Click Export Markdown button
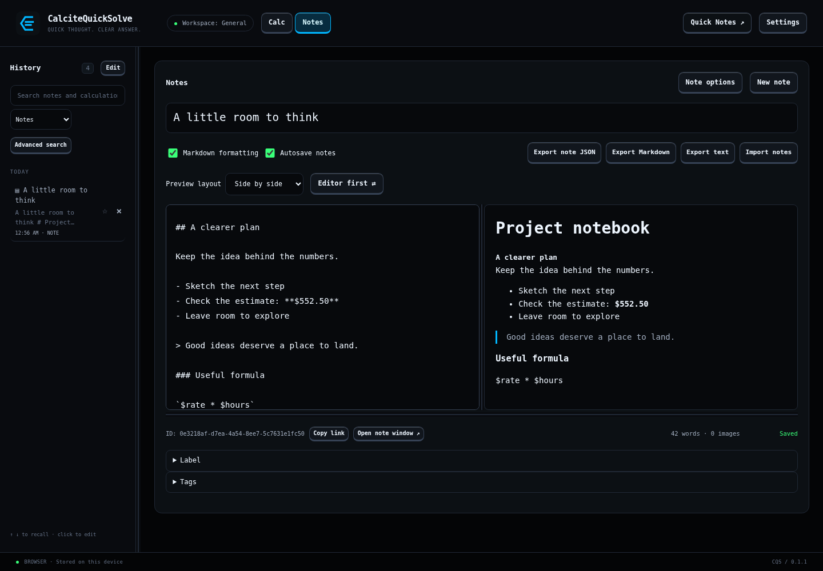823x571 pixels. click(x=641, y=152)
